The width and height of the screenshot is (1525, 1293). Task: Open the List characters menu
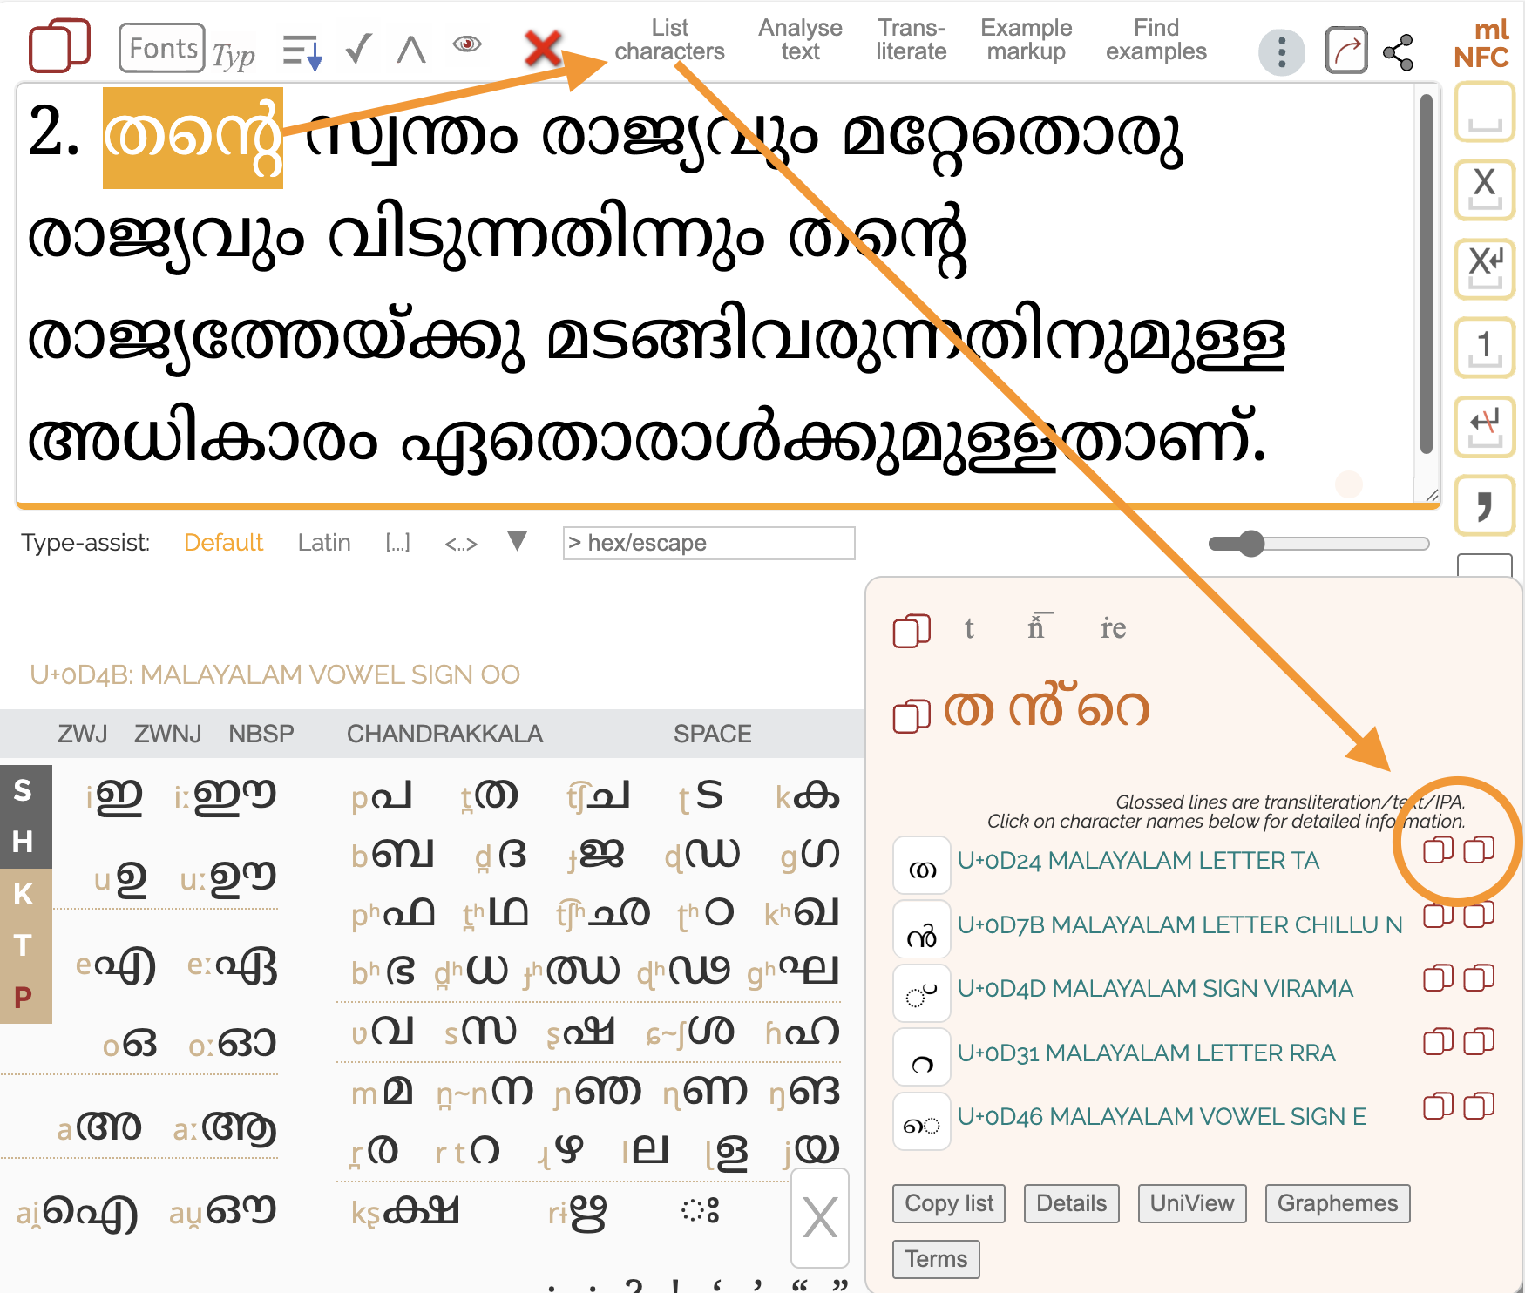(x=669, y=40)
